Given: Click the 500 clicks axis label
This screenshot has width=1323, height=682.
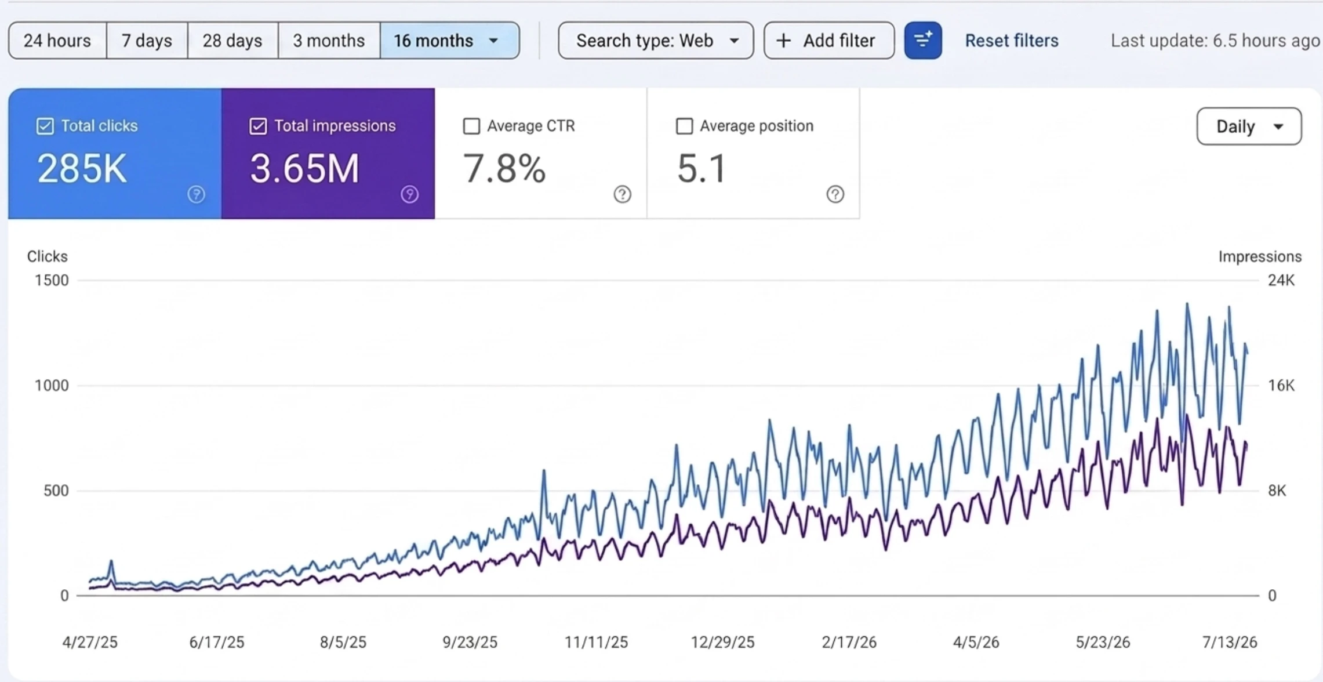Looking at the screenshot, I should (56, 491).
